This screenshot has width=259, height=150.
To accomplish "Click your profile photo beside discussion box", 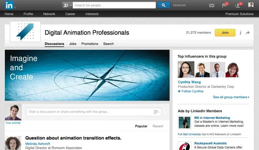I will tap(13, 112).
